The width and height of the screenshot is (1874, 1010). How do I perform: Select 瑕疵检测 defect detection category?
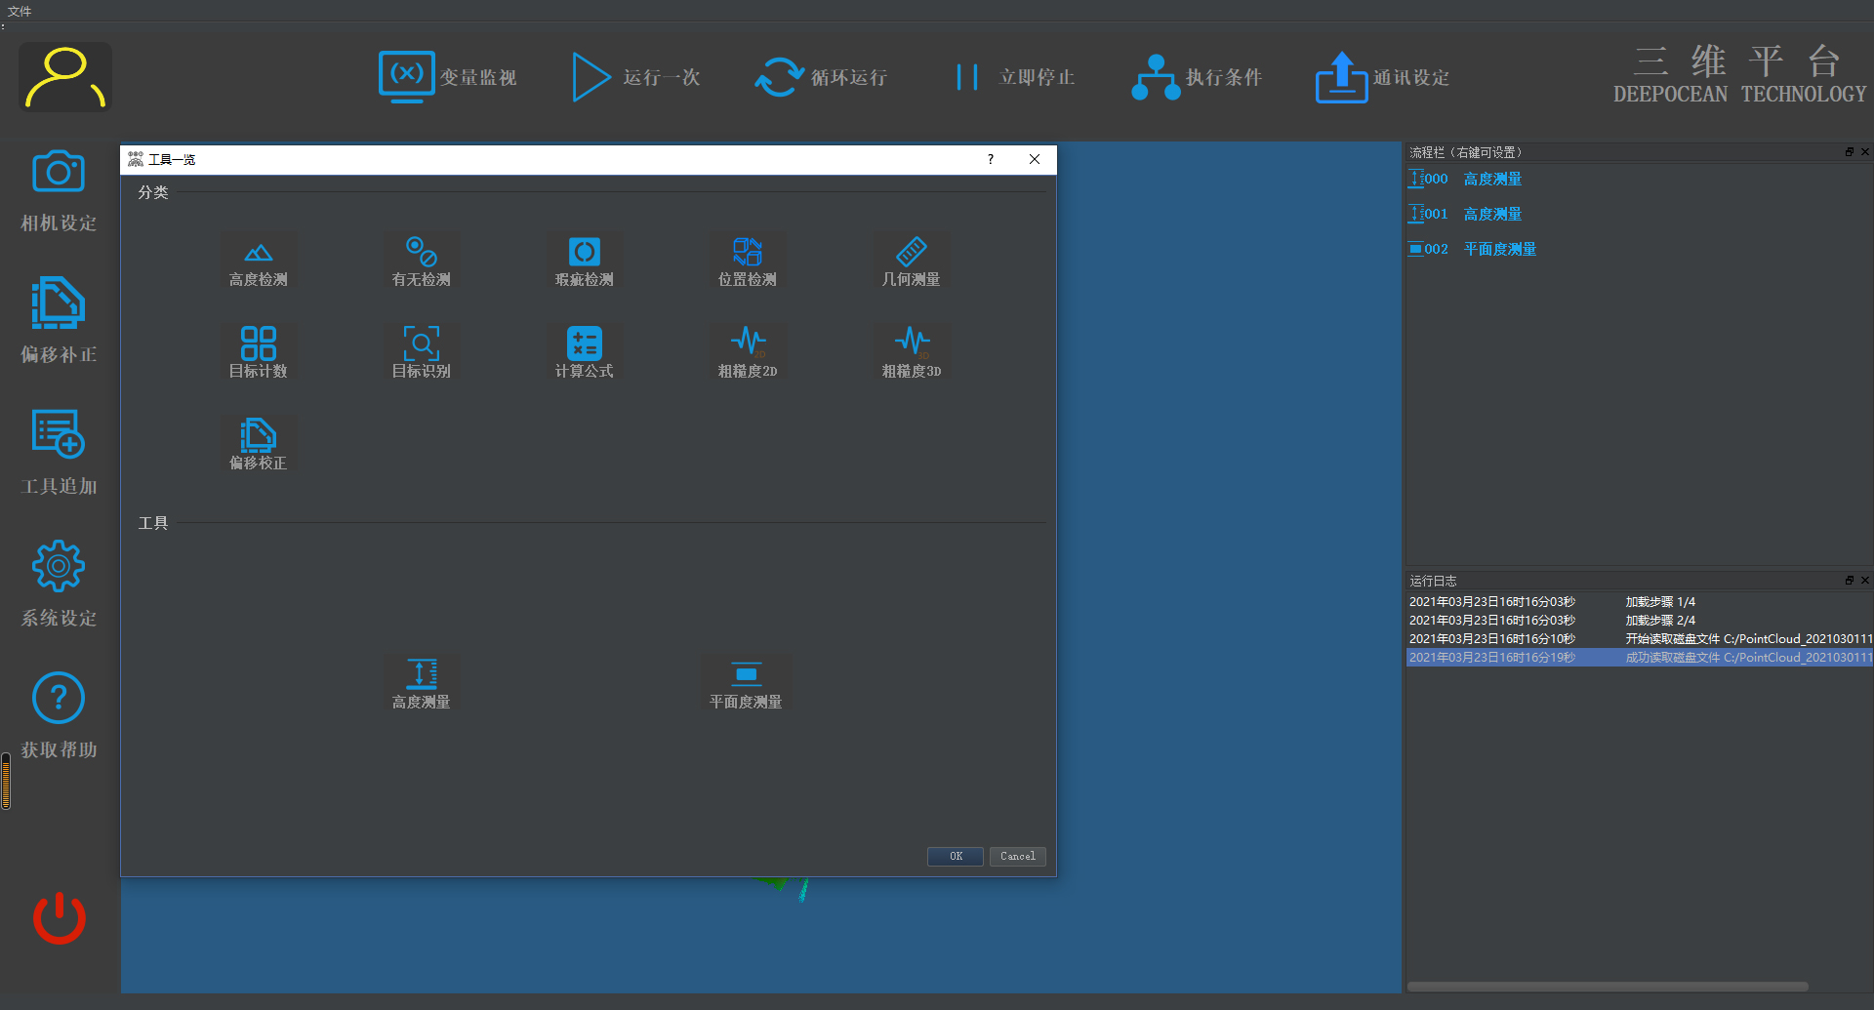tap(584, 263)
